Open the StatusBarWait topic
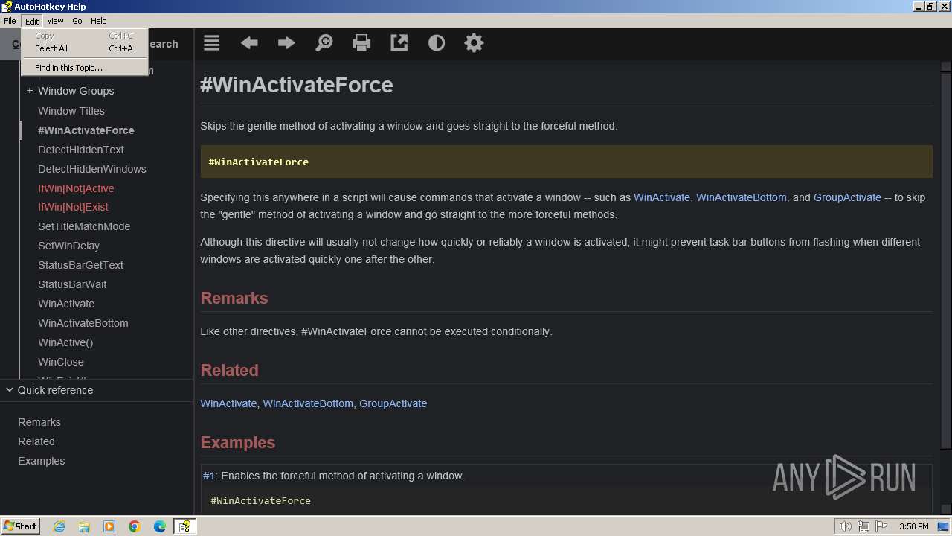 pos(72,284)
